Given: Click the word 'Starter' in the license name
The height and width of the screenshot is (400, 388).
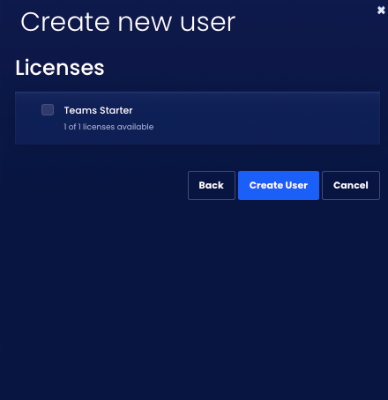Looking at the screenshot, I should pos(116,110).
